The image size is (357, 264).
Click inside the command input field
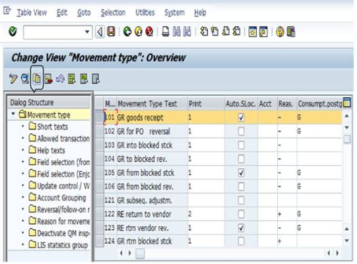click(x=54, y=32)
